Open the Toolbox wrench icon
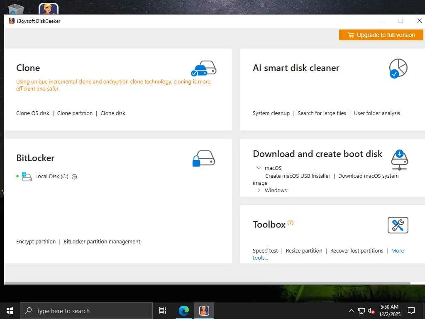Viewport: 425px width, 319px height. (398, 225)
